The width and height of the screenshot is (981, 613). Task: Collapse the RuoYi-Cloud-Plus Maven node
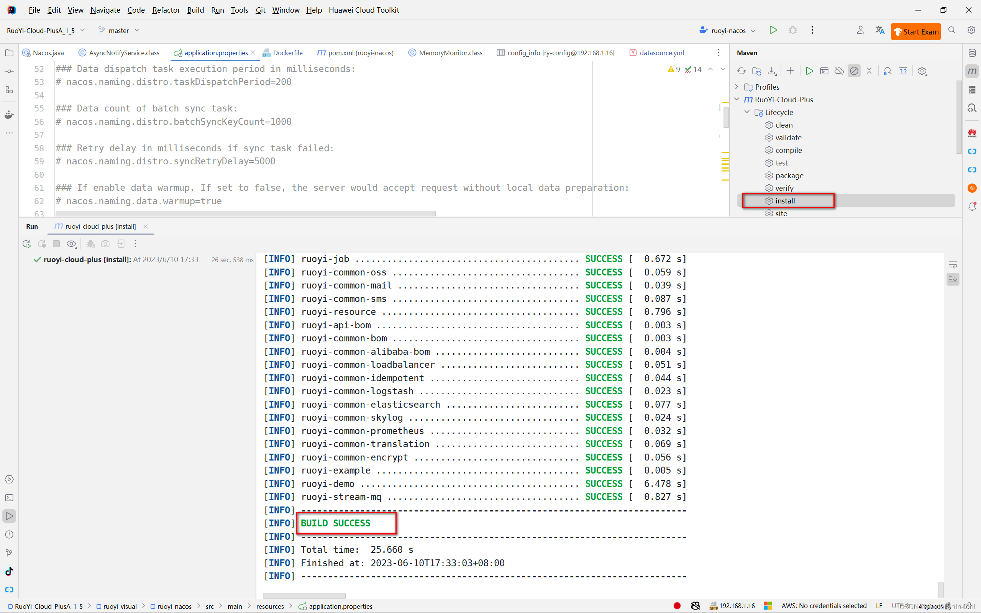coord(737,99)
